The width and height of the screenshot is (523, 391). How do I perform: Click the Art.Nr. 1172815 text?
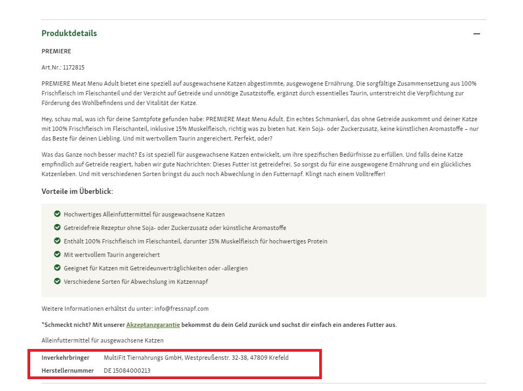click(63, 67)
